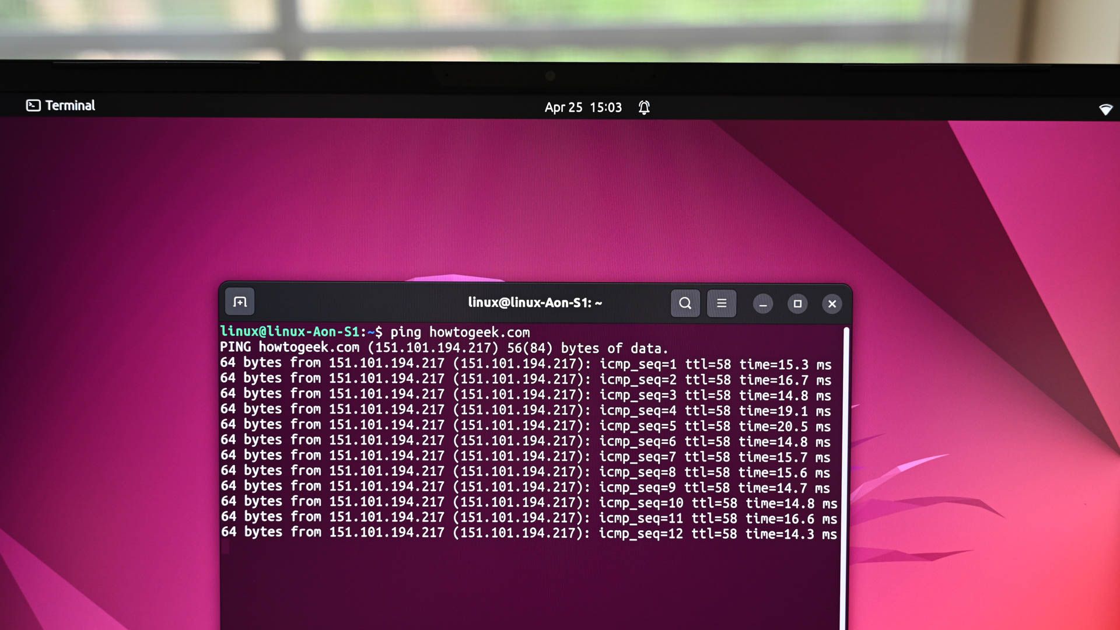This screenshot has width=1120, height=630.
Task: Click the Terminal icon in the top bar
Action: pos(32,106)
